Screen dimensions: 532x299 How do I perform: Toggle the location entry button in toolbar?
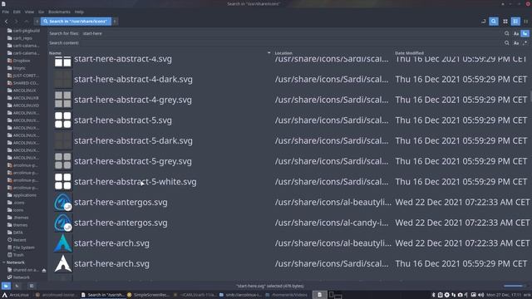click(484, 22)
